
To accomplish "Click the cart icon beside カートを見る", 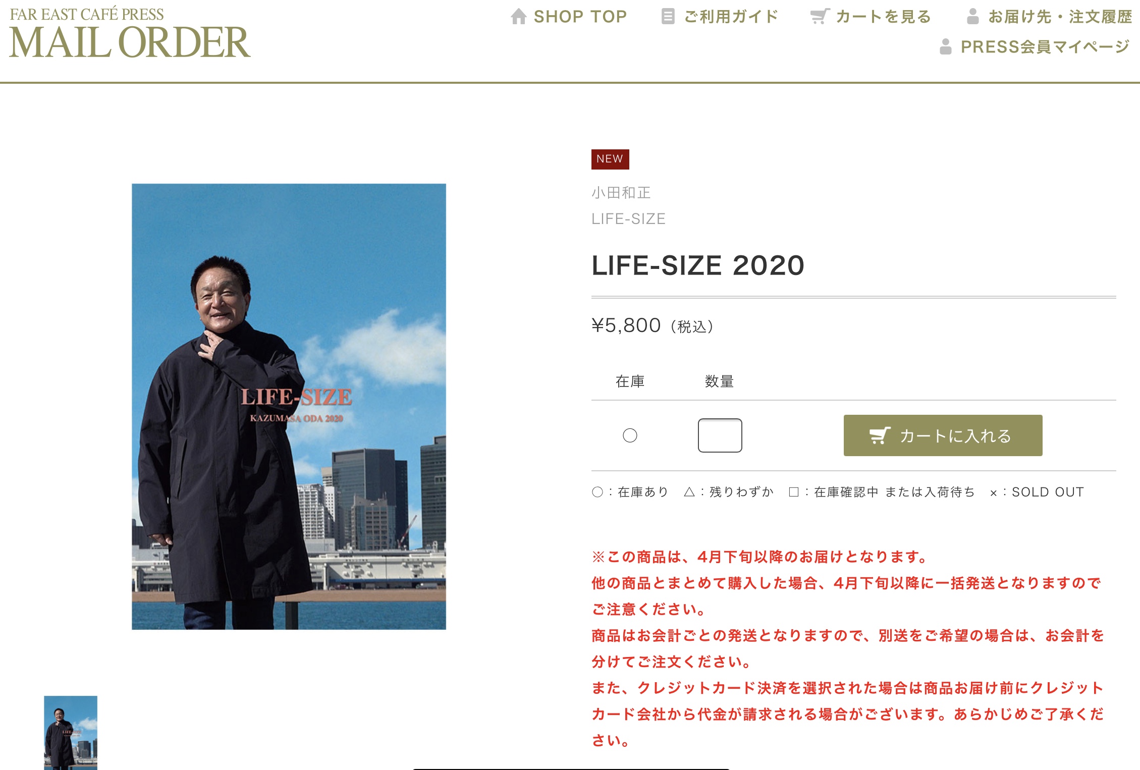I will 820,17.
